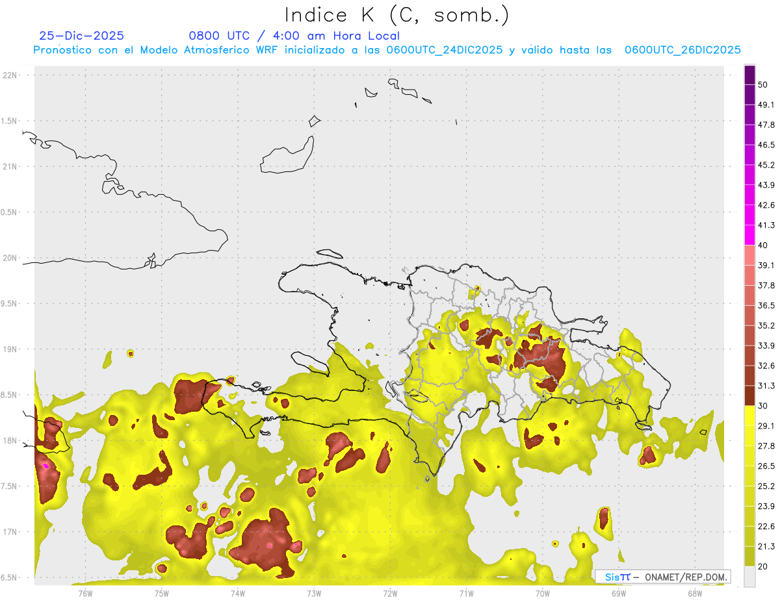Click the "7.5N" latitude axis label

9,486
